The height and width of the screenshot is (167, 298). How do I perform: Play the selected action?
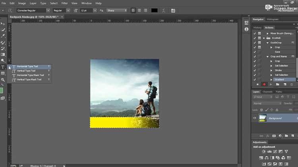(271, 84)
